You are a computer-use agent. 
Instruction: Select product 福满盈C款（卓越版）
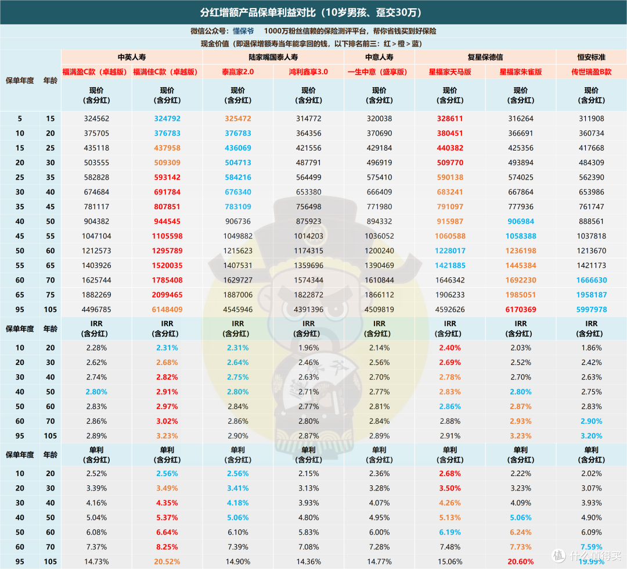pos(95,72)
